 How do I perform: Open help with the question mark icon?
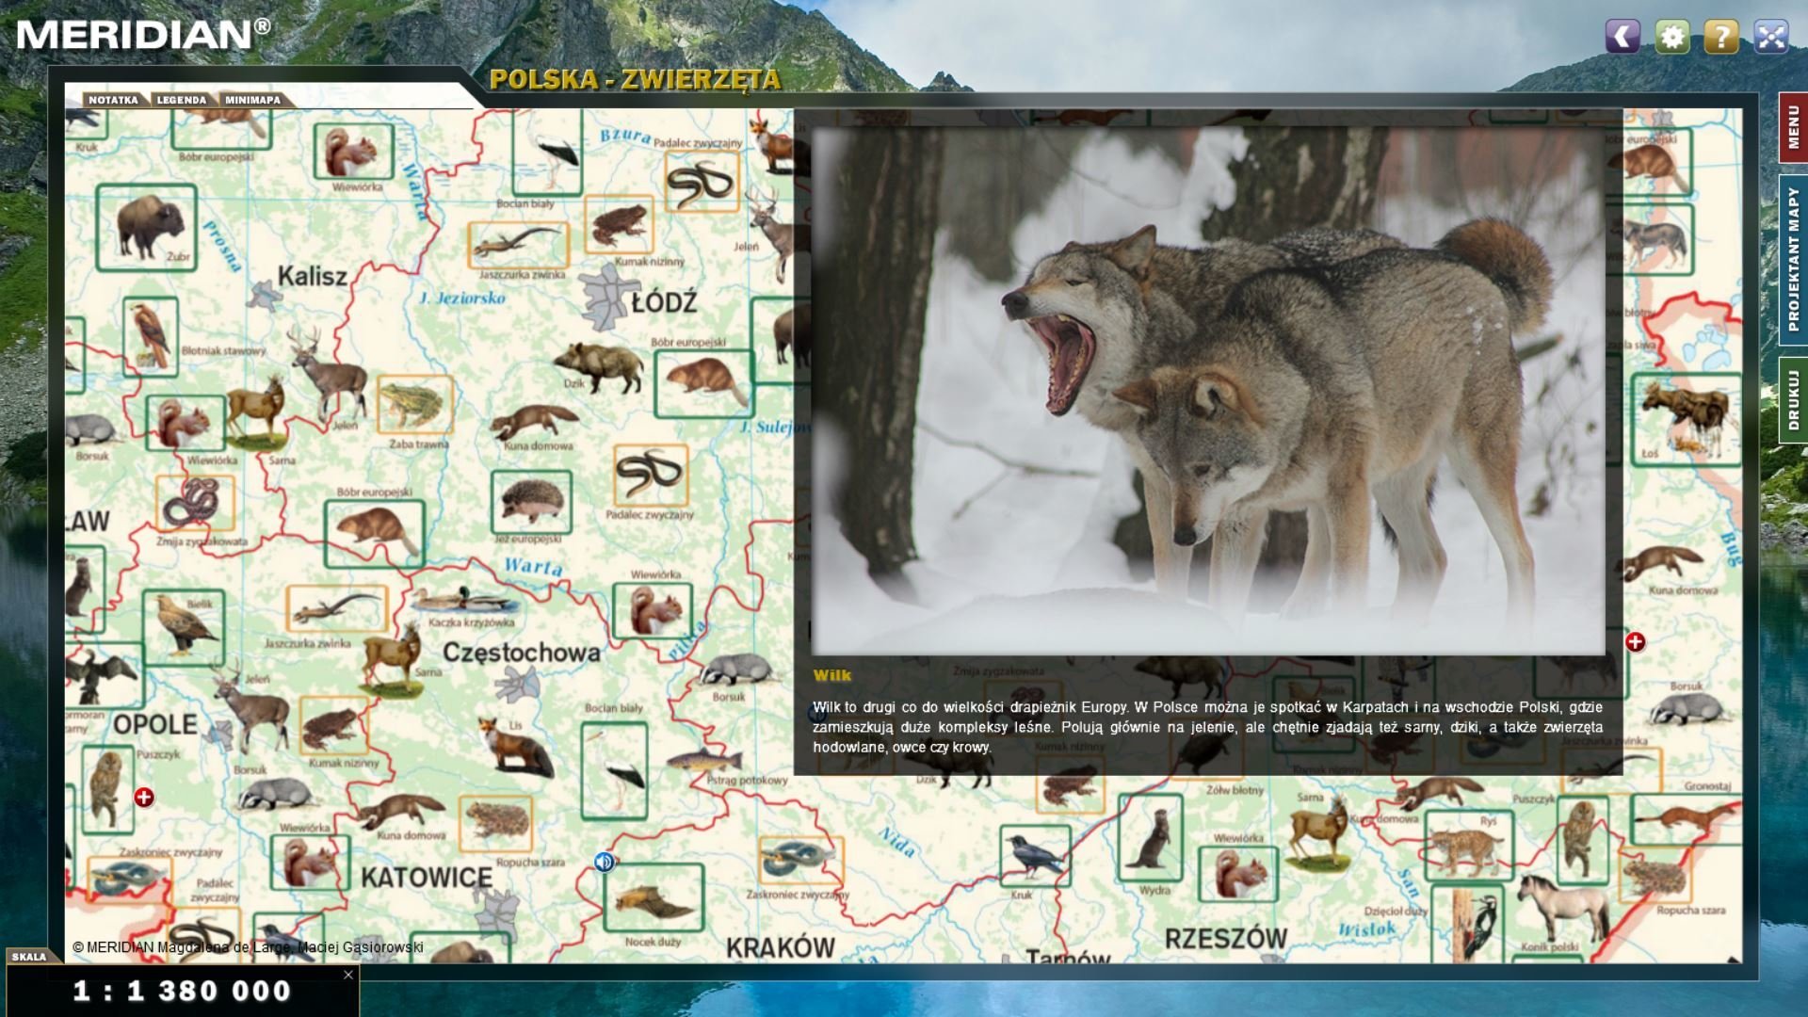pos(1721,37)
